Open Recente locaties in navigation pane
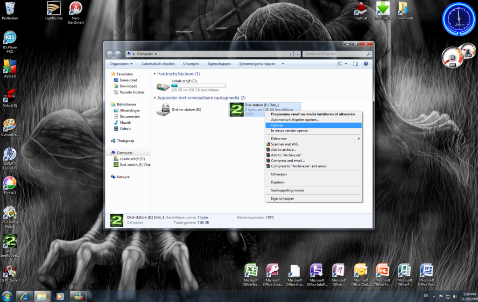 pyautogui.click(x=129, y=92)
